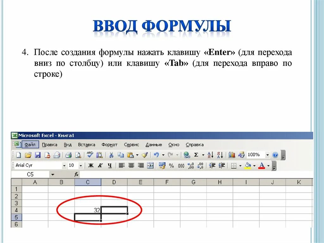This screenshot has height=243, width=324.
Task: Apply thousands separator 000 icon
Action: [x=181, y=166]
